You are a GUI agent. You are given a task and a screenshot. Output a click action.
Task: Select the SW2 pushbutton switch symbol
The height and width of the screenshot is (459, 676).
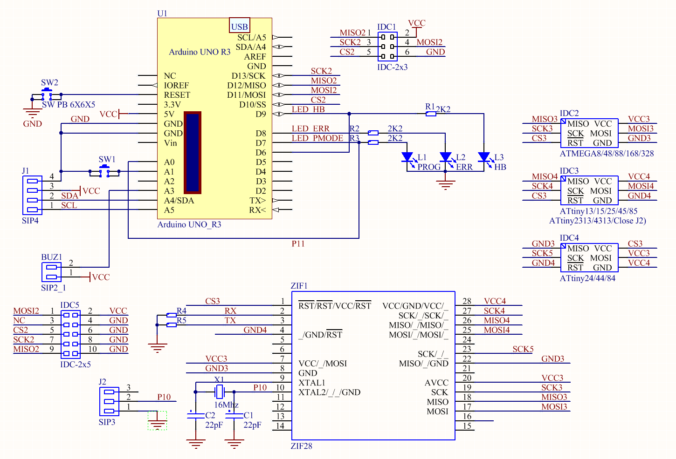pyautogui.click(x=47, y=94)
